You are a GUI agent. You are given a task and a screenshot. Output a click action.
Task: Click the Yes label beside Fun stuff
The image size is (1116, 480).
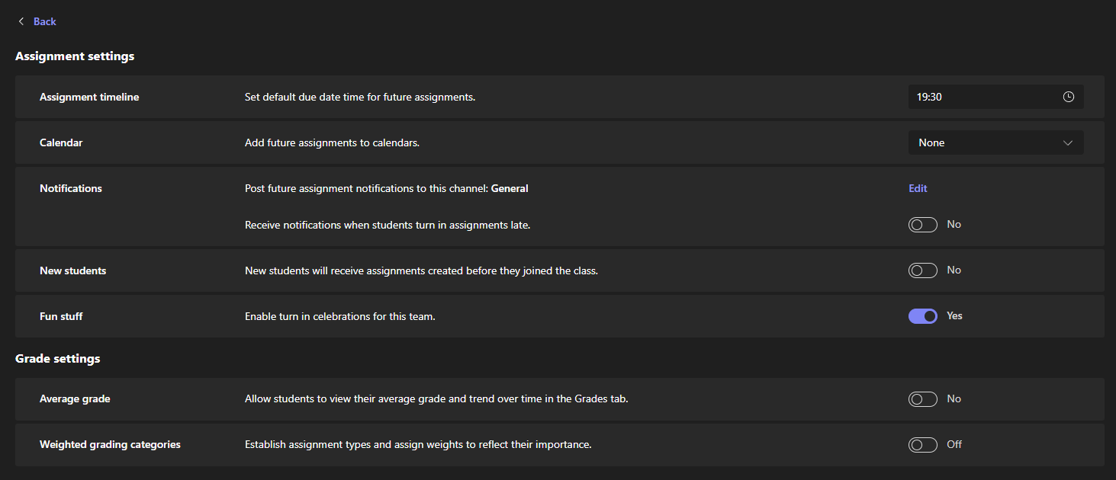click(954, 315)
